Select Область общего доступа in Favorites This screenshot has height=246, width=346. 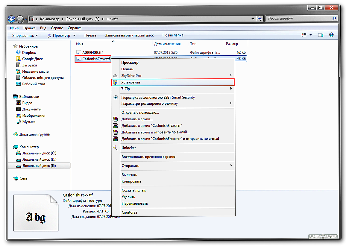[43, 78]
